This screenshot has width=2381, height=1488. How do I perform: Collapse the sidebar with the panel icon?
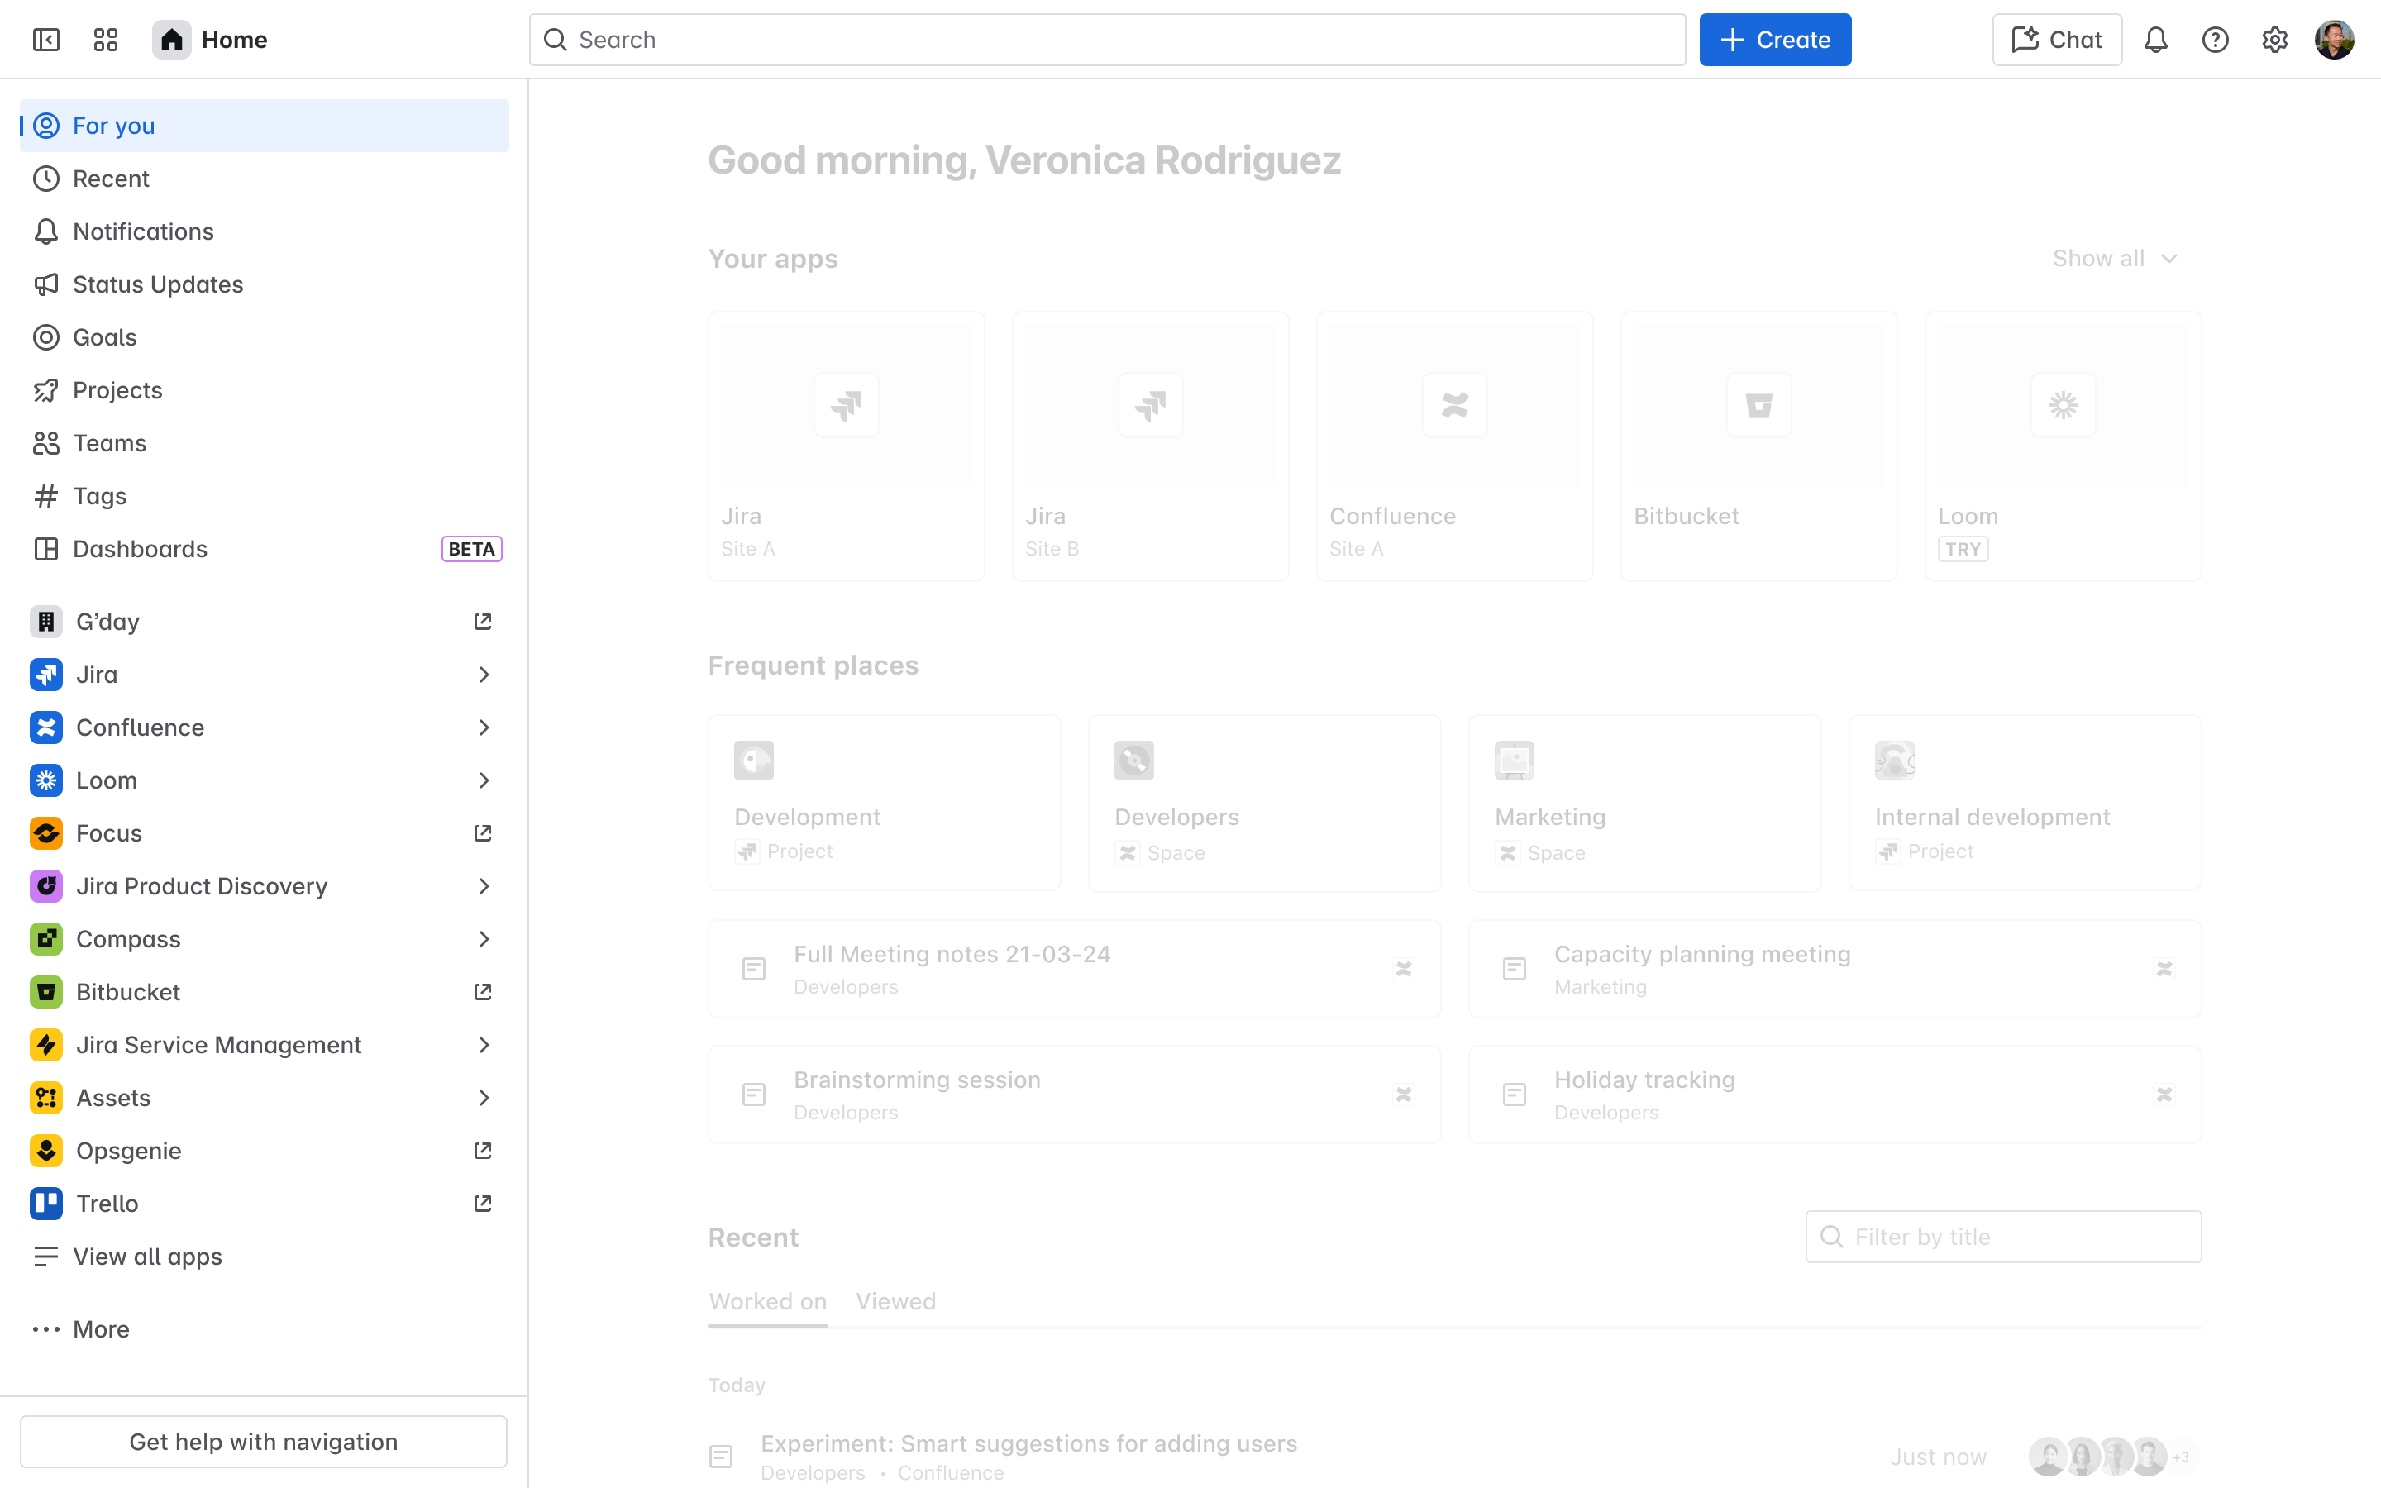[46, 40]
